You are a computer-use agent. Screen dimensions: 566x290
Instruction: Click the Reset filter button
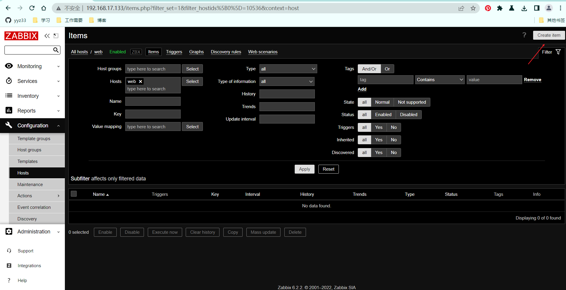pyautogui.click(x=328, y=169)
